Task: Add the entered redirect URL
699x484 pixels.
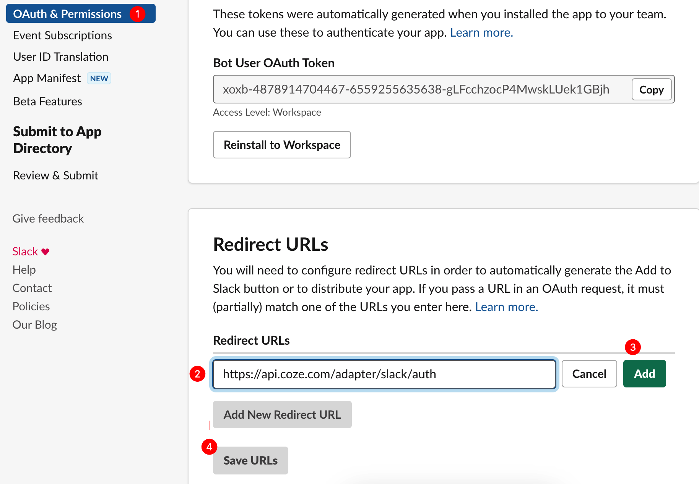Action: pyautogui.click(x=645, y=374)
